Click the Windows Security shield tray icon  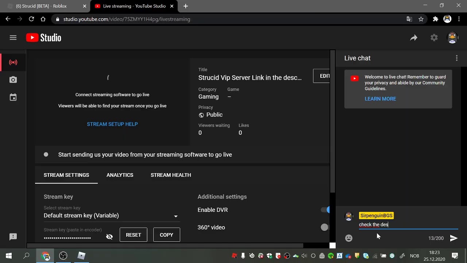tap(269, 256)
